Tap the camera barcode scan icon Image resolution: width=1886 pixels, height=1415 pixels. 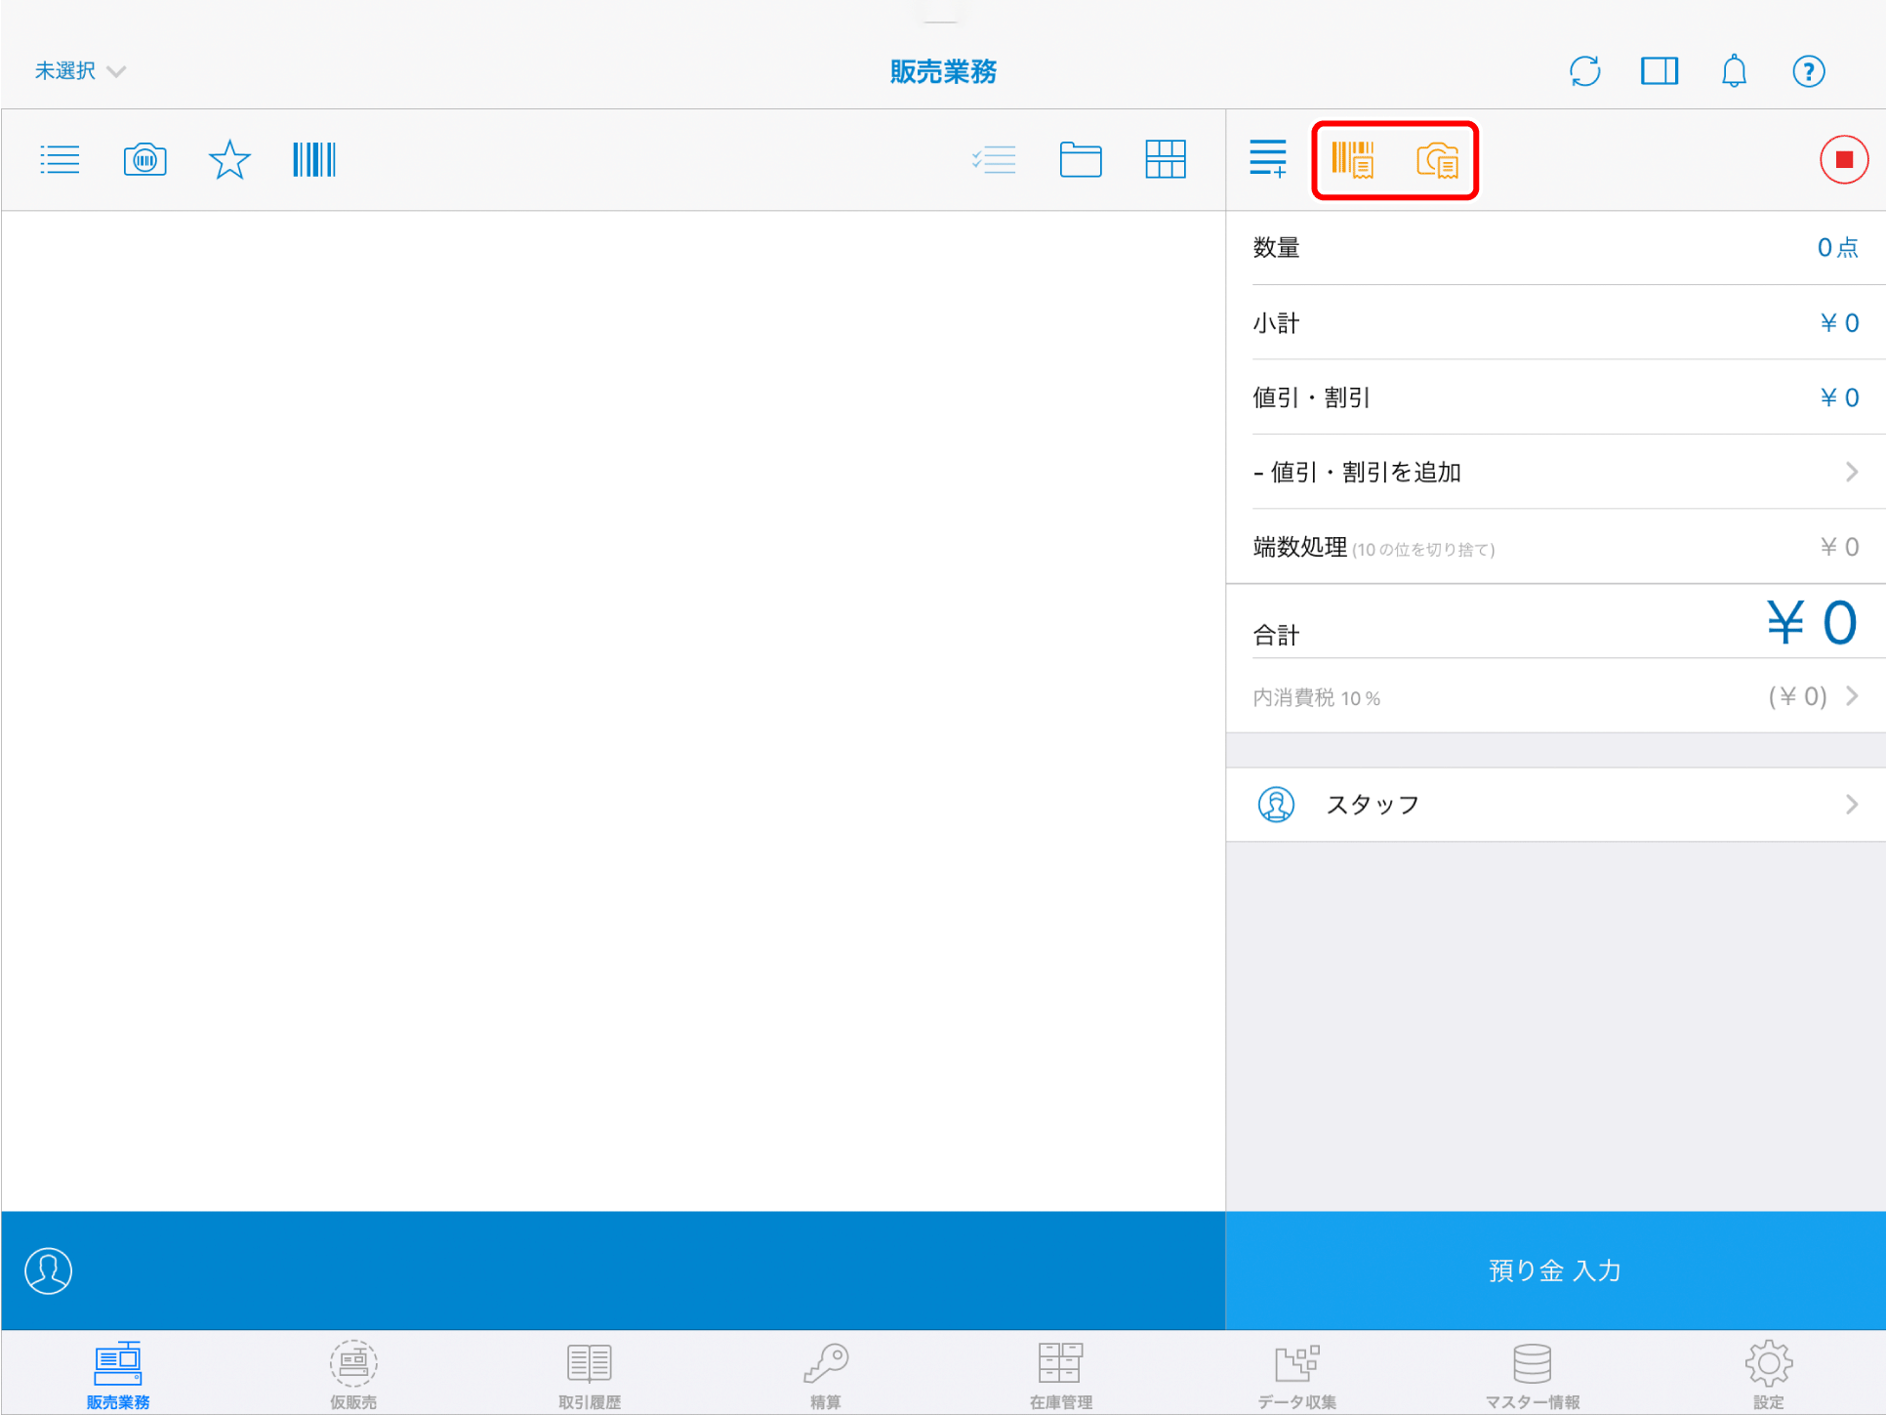144,159
